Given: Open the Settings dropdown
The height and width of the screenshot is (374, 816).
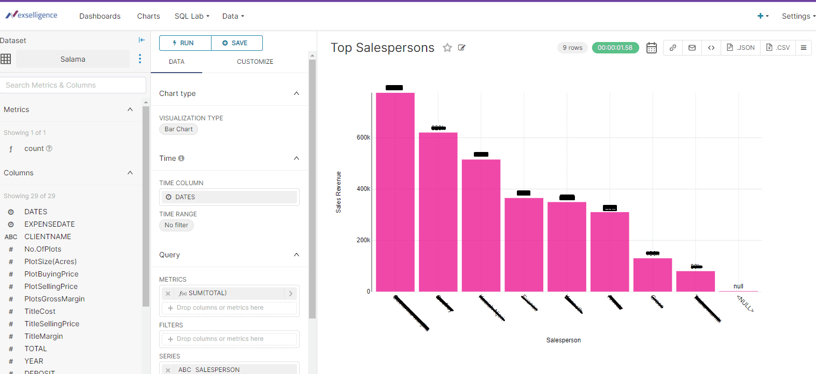Looking at the screenshot, I should (798, 16).
